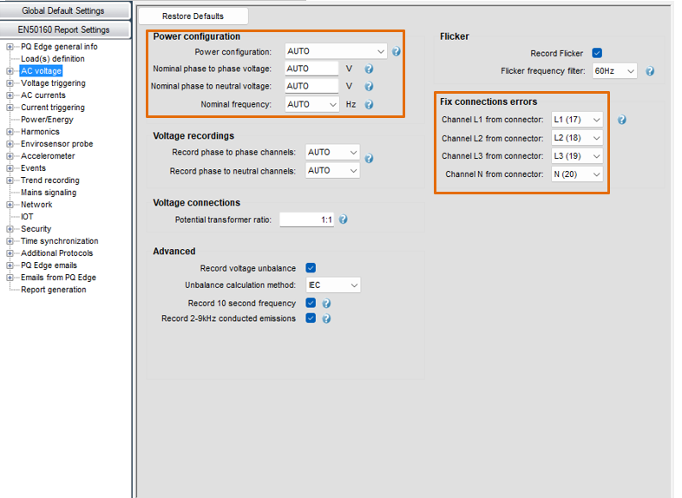Open the Nominal frequency dropdown
This screenshot has height=498, width=682.
311,104
